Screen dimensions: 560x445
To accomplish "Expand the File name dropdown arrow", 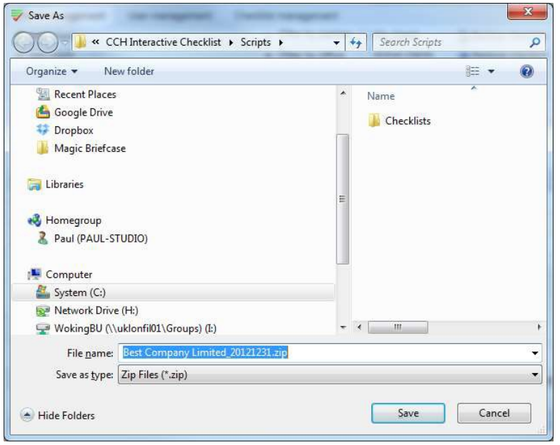I will (534, 353).
